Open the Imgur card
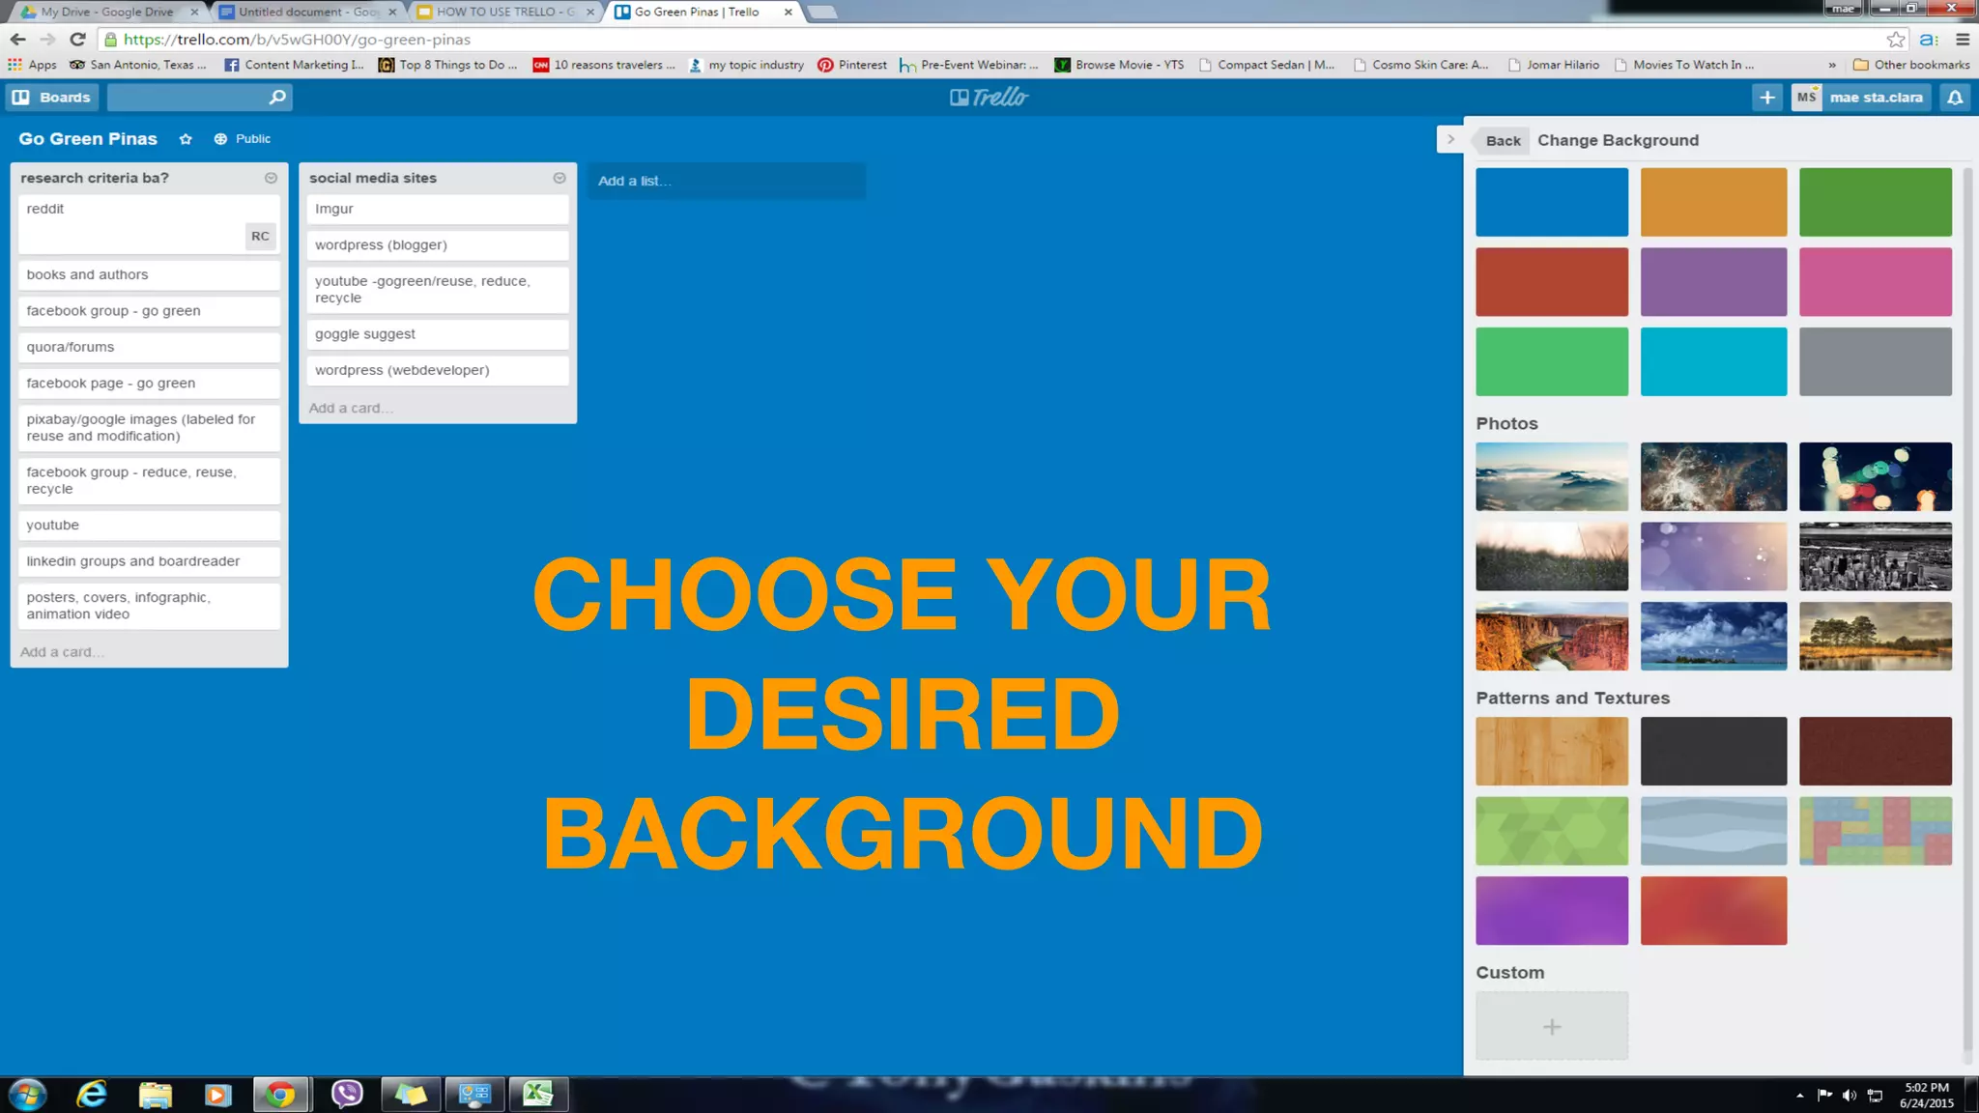This screenshot has width=1979, height=1113. (x=438, y=209)
